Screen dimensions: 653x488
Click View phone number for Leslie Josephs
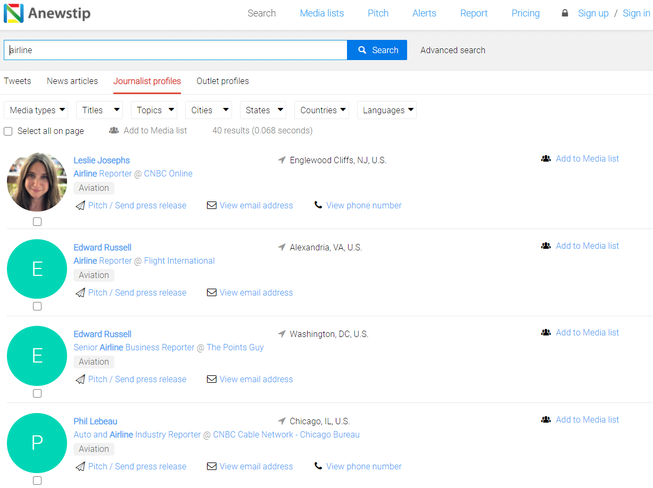[x=364, y=205]
